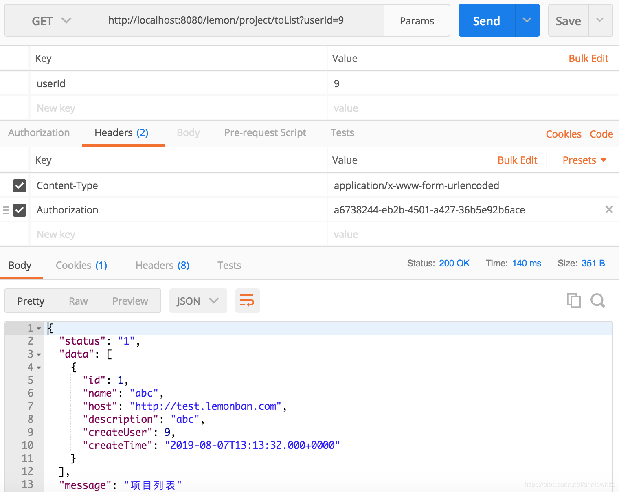Image resolution: width=619 pixels, height=492 pixels.
Task: Open the Presets dropdown
Action: (584, 160)
